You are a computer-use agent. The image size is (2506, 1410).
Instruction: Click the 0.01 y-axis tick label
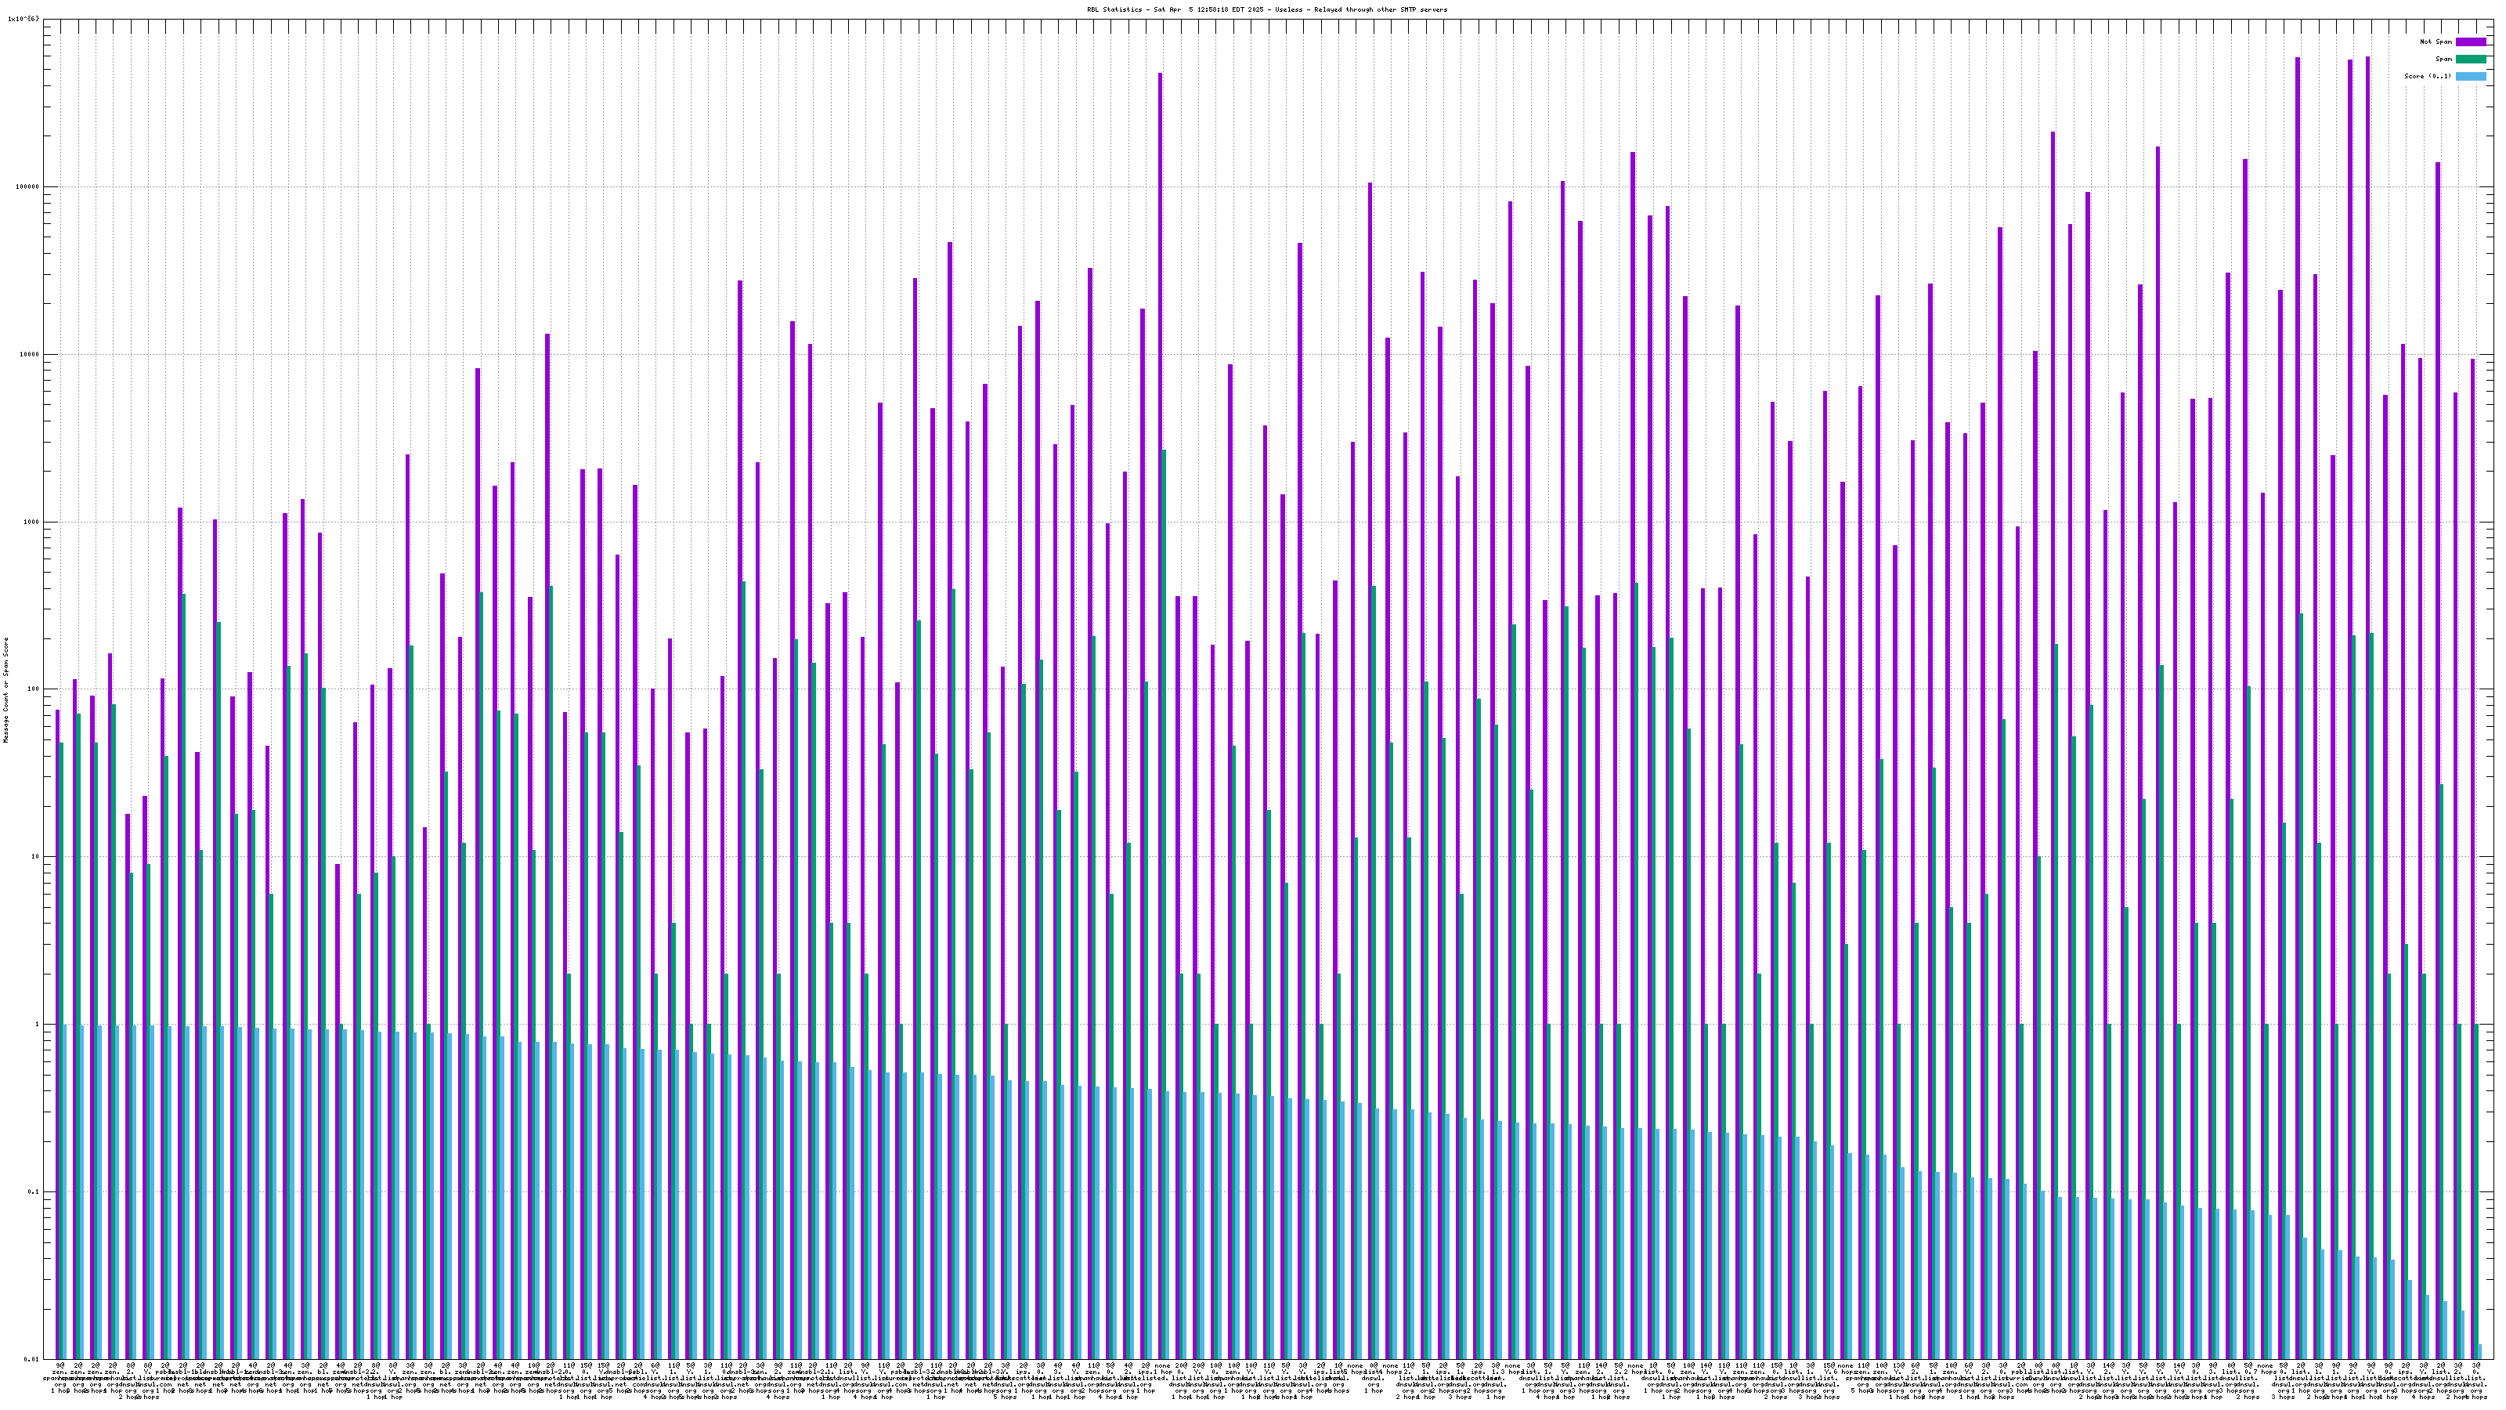pos(33,1359)
